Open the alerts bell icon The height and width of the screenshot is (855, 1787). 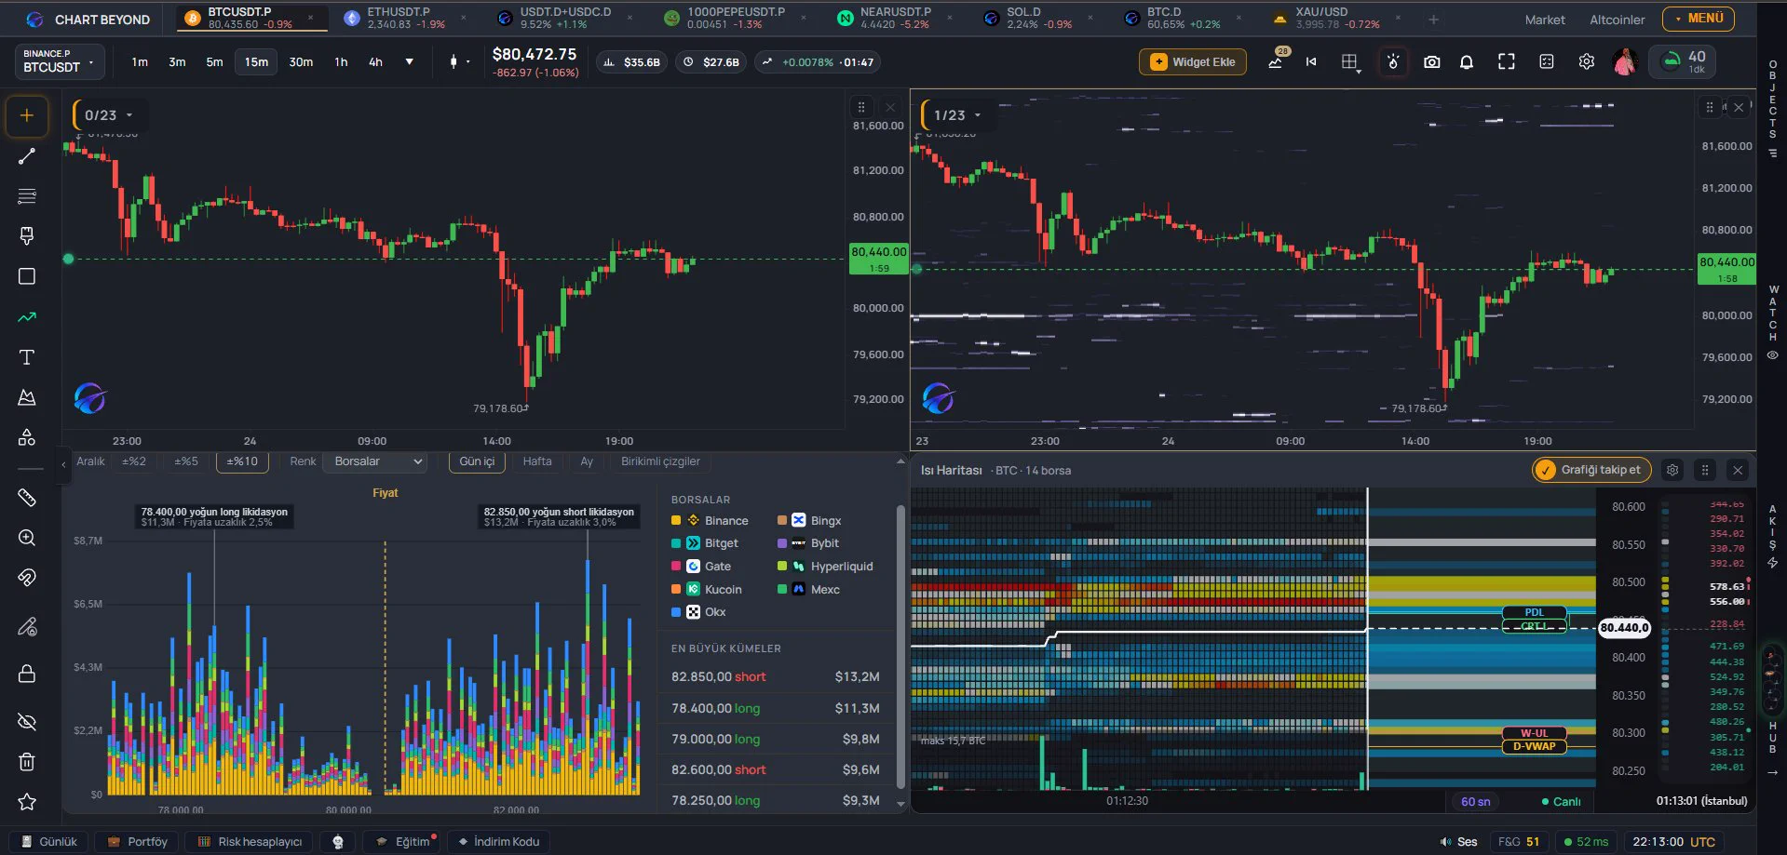[1467, 62]
